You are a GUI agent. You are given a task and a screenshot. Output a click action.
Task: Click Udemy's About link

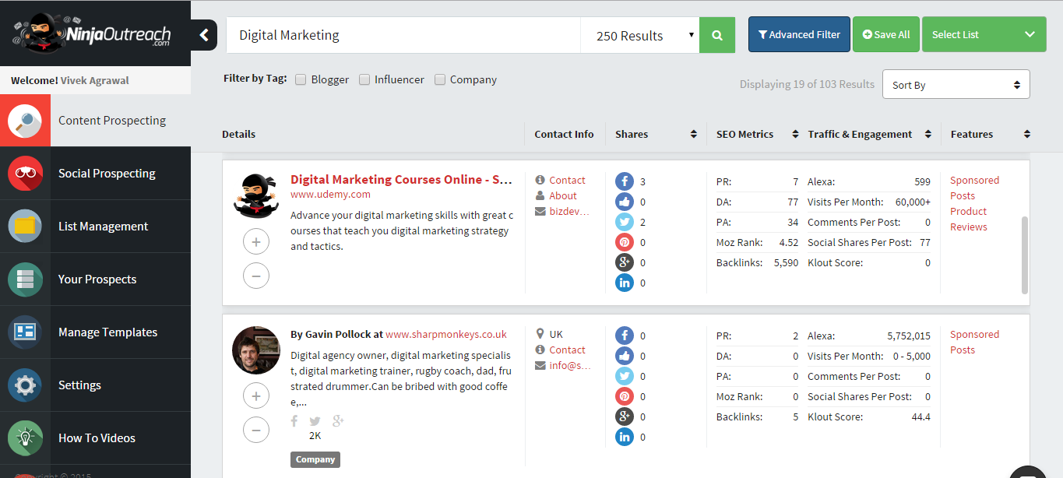[x=563, y=195]
